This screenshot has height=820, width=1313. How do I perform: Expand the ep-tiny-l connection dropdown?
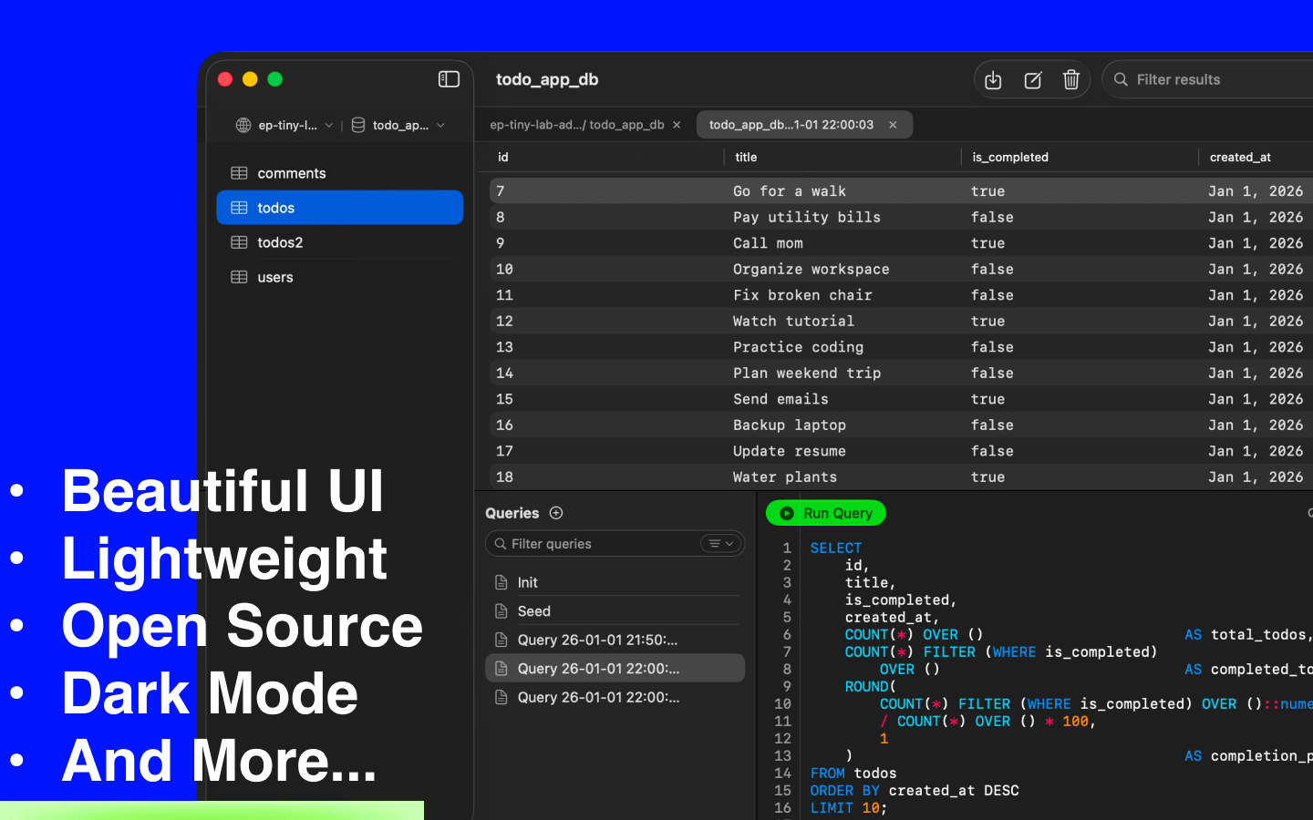tap(328, 125)
